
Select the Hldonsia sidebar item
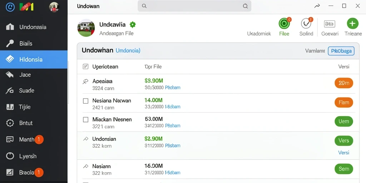[34, 59]
